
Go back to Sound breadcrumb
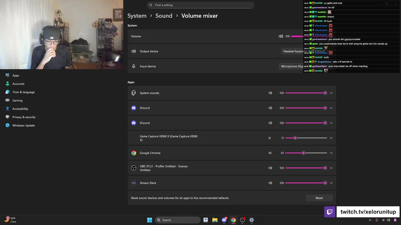pyautogui.click(x=164, y=16)
